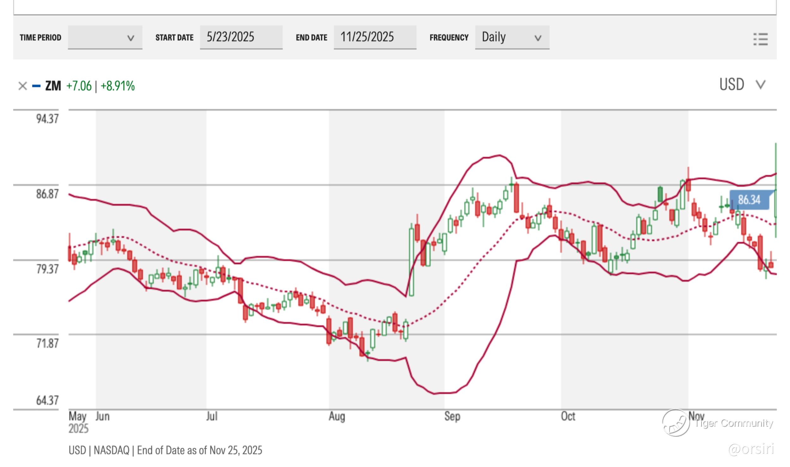Click the Sep month axis label
This screenshot has width=790, height=467.
point(452,416)
